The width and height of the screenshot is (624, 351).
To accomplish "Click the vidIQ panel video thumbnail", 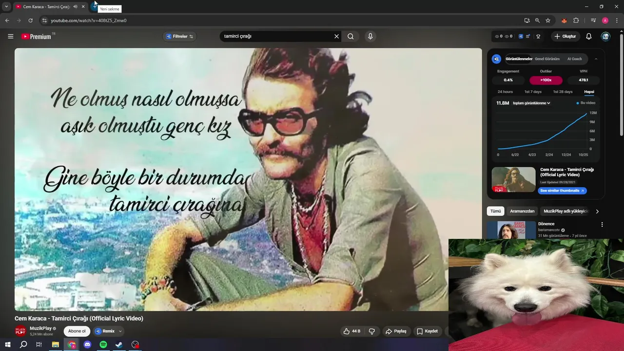I will pyautogui.click(x=513, y=179).
